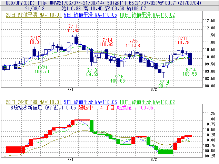The height and width of the screenshot is (164, 219).
Task: Click upper chart 5日 終値平滑 MA=110.05 legend
Action: 90,15
